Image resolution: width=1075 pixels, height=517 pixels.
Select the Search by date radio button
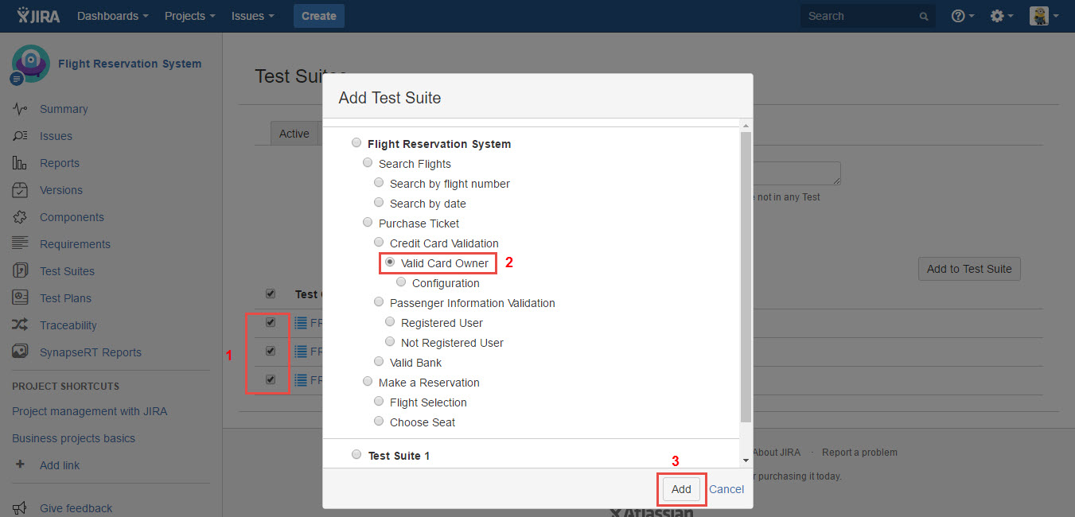(379, 203)
